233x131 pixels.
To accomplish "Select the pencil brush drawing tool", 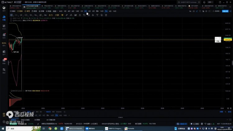I will coord(71,15).
